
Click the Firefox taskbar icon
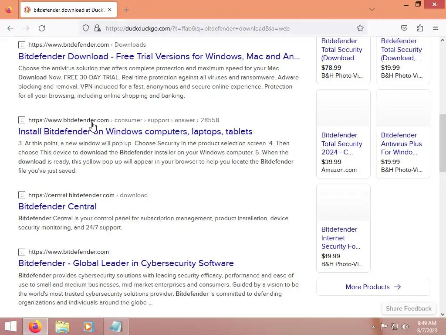pos(35,326)
